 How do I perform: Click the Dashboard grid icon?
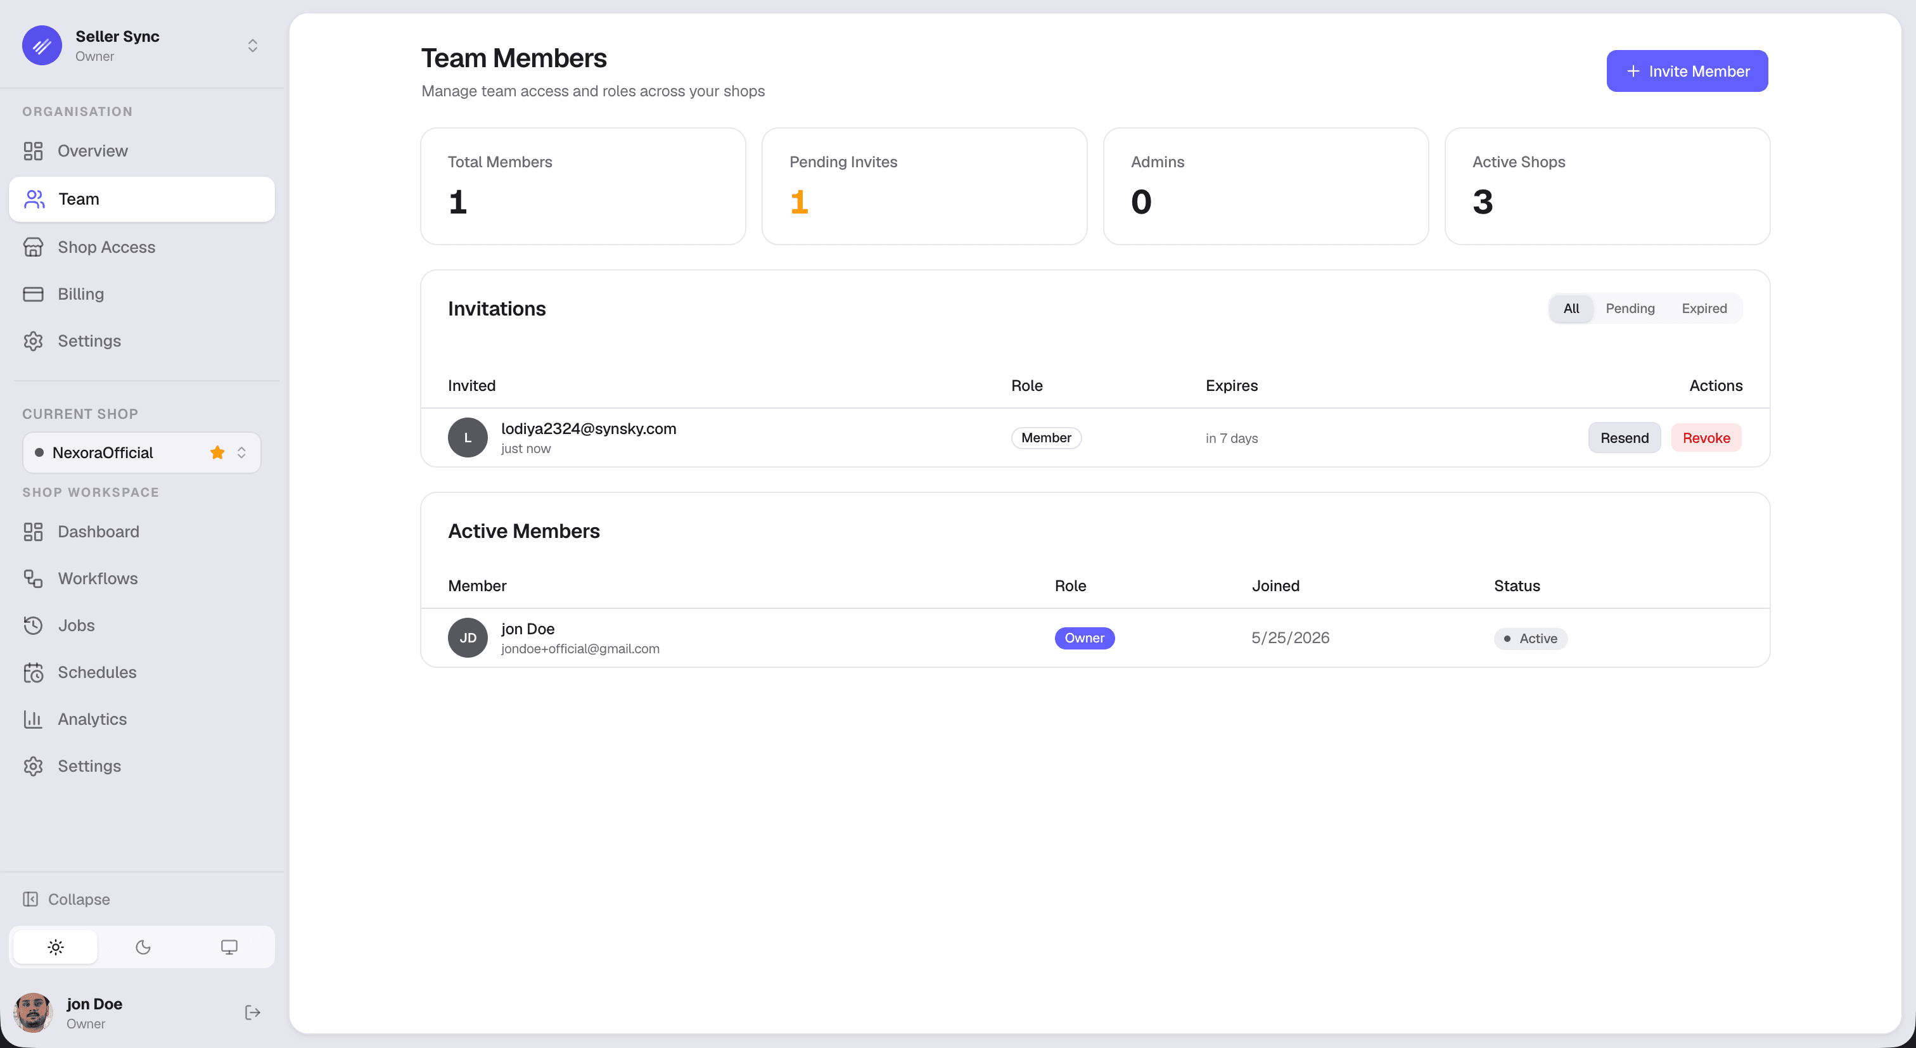[33, 532]
